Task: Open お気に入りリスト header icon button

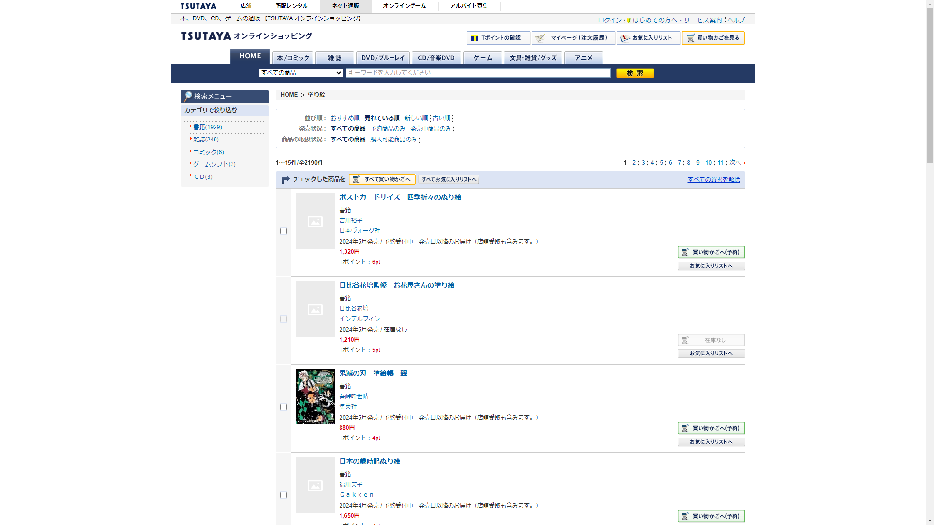Action: [x=648, y=38]
